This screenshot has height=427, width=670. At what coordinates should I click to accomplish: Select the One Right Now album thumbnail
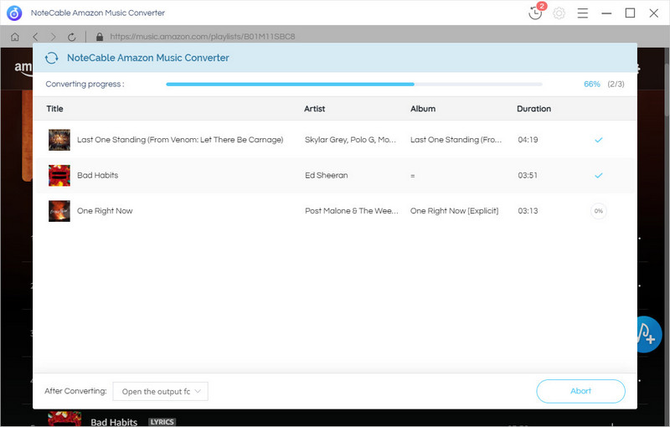[59, 211]
